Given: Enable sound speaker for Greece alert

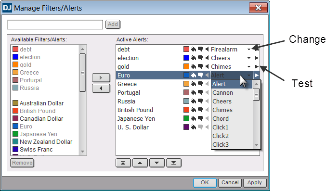Looking at the screenshot, I should click(x=207, y=84).
